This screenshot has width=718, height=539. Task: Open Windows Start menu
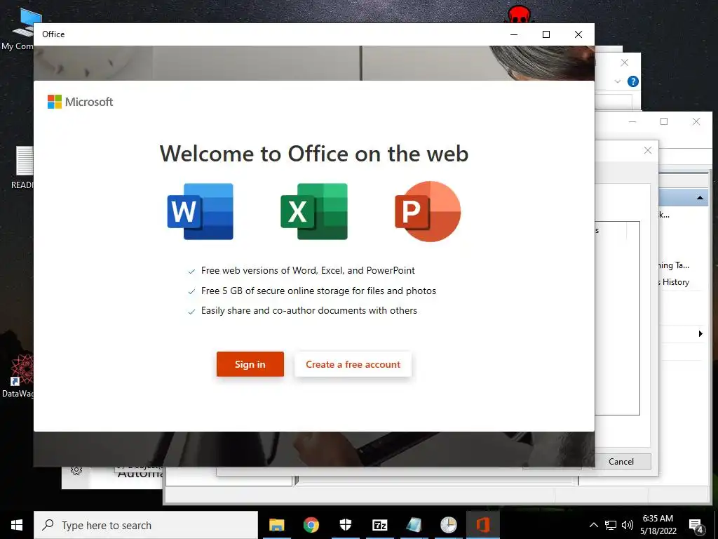pos(17,525)
